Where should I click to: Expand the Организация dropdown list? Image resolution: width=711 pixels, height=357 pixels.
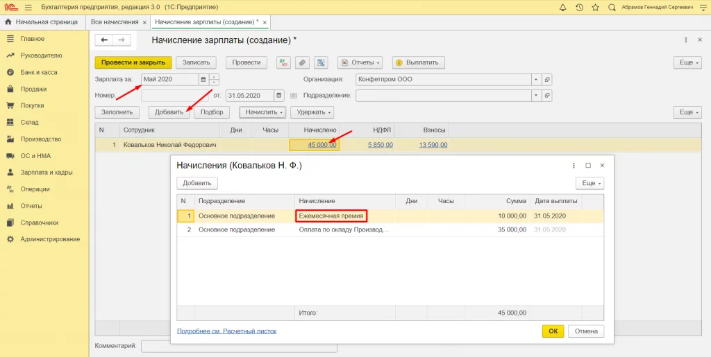(x=537, y=80)
